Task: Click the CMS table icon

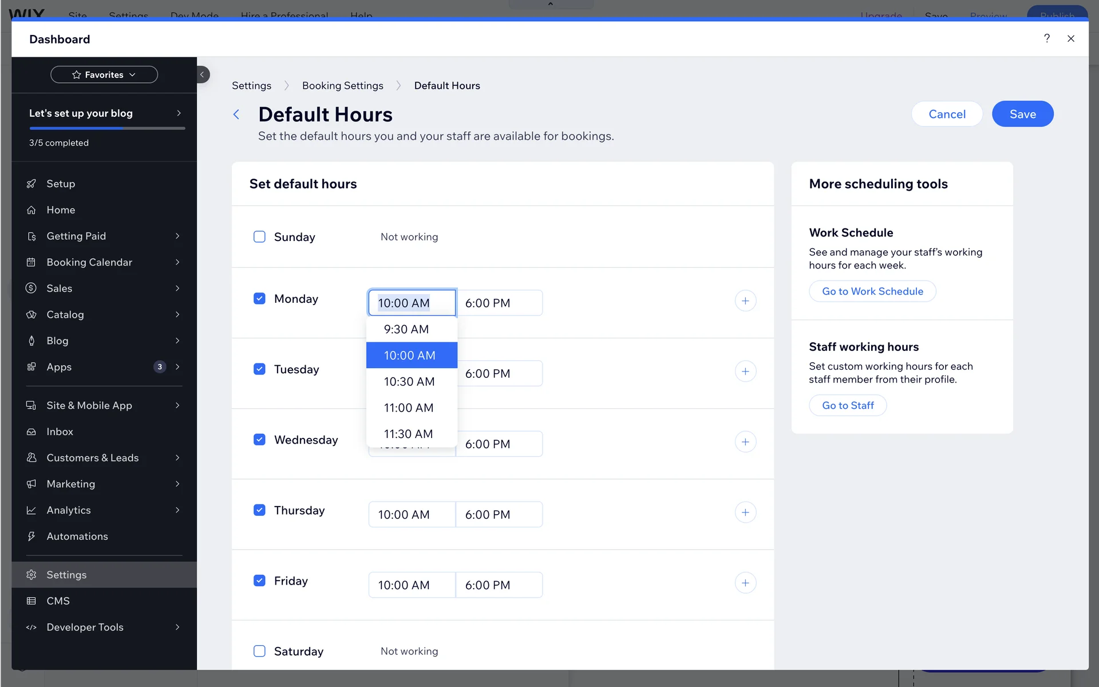Action: tap(31, 601)
